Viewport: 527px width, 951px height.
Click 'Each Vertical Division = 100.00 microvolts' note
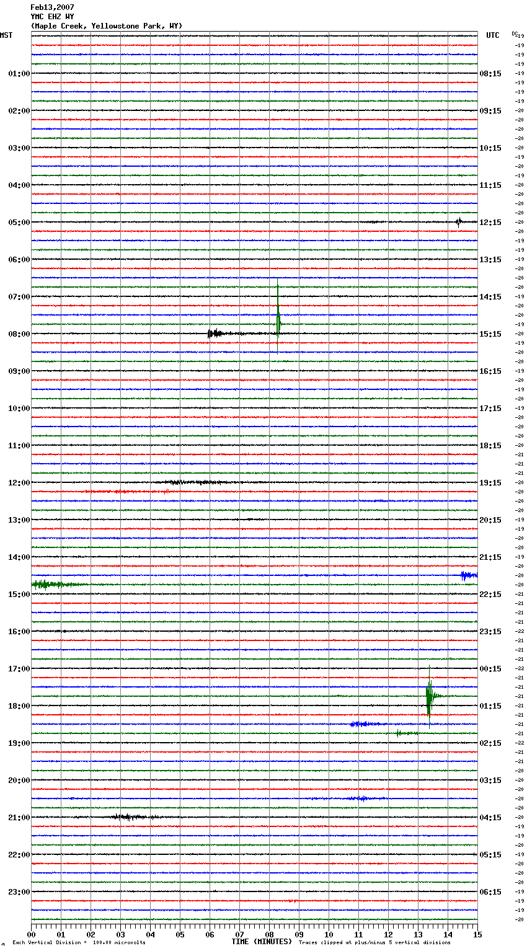(79, 943)
